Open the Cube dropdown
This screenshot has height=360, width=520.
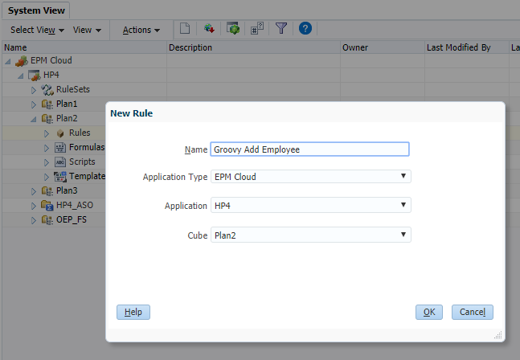(x=310, y=235)
